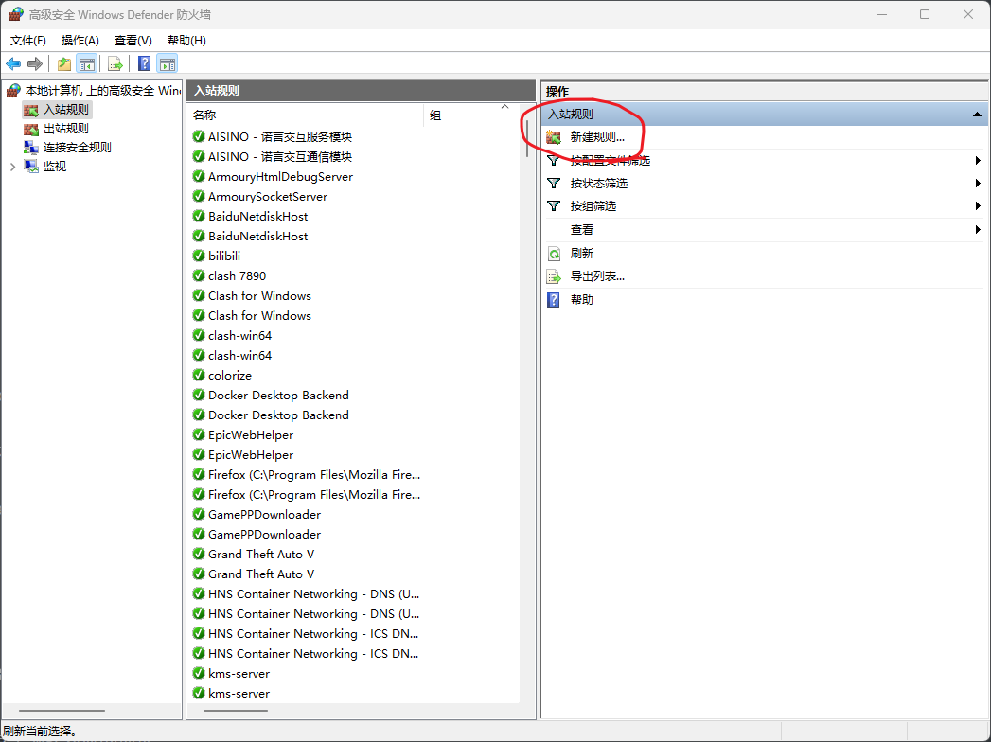Click the scroll-up arrow of the rules list

click(x=505, y=107)
